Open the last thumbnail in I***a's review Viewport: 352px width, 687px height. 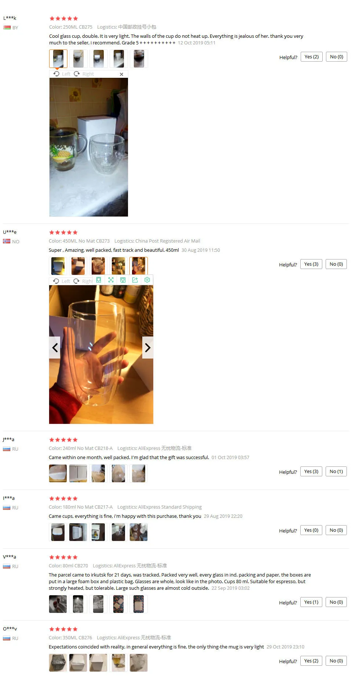click(x=139, y=532)
